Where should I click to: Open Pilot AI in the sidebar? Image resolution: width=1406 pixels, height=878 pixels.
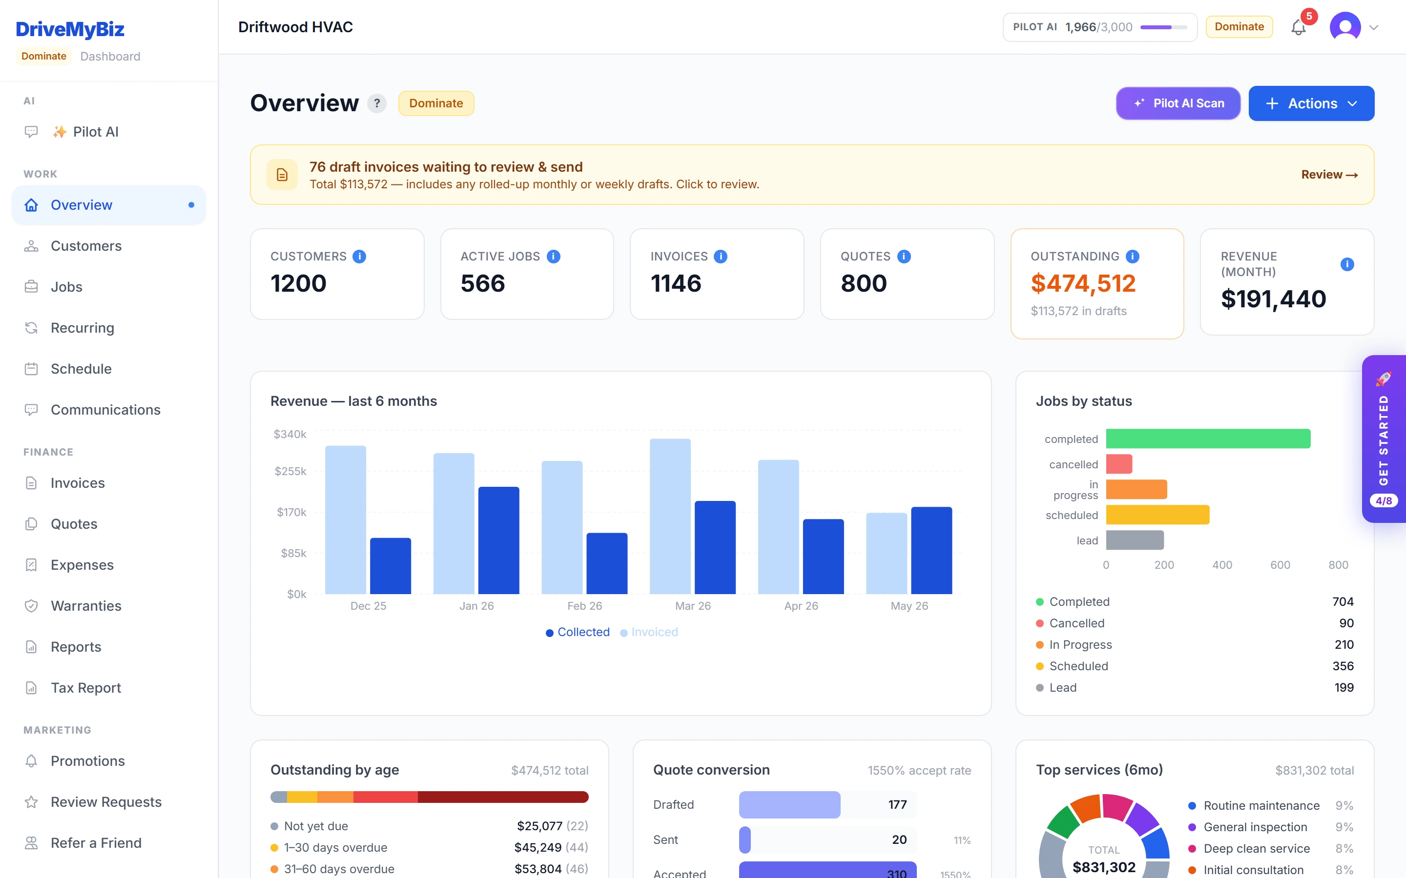tap(109, 132)
